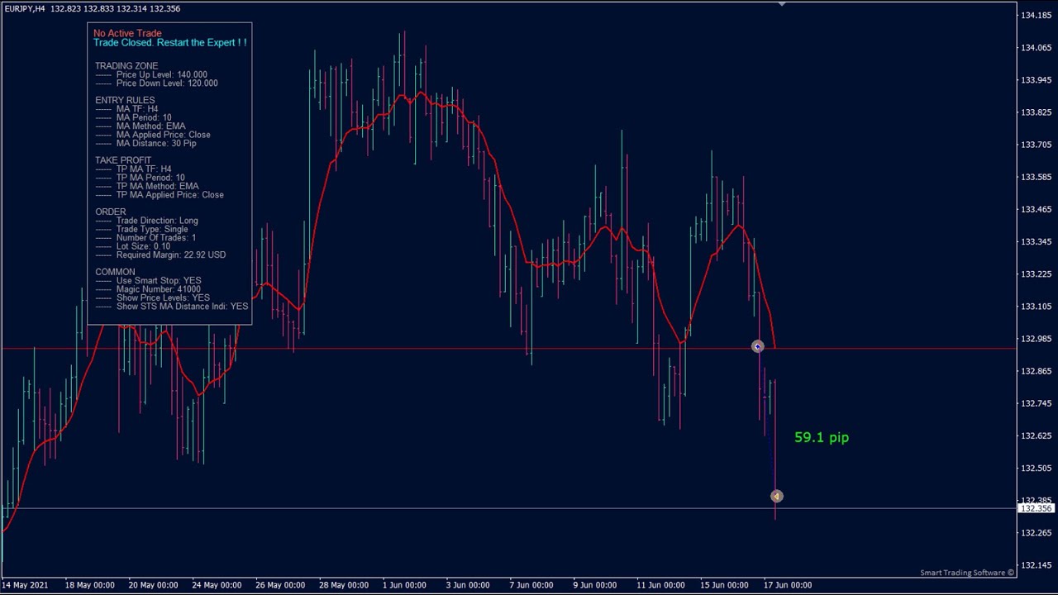Click the "COMMON" heading
The width and height of the screenshot is (1058, 595).
[115, 272]
